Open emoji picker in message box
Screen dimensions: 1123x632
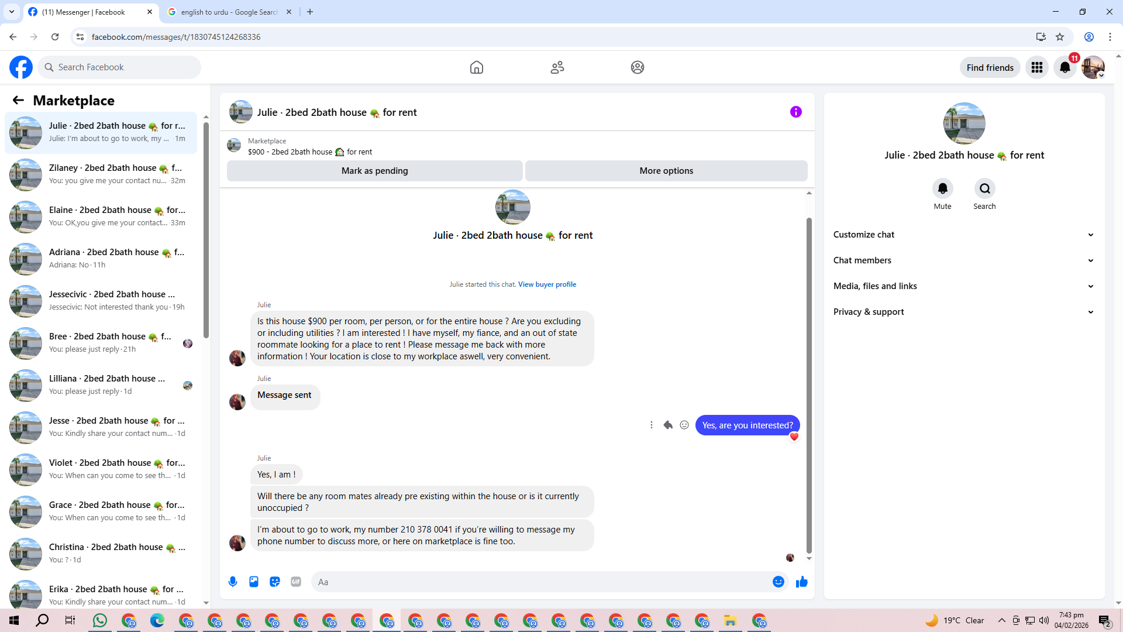(x=778, y=582)
